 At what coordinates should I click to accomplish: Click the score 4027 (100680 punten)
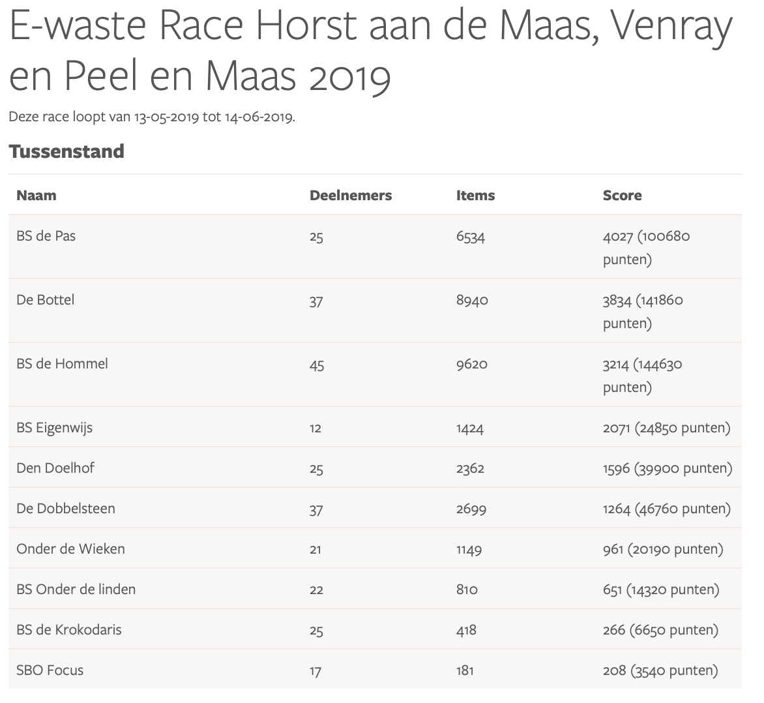(646, 247)
